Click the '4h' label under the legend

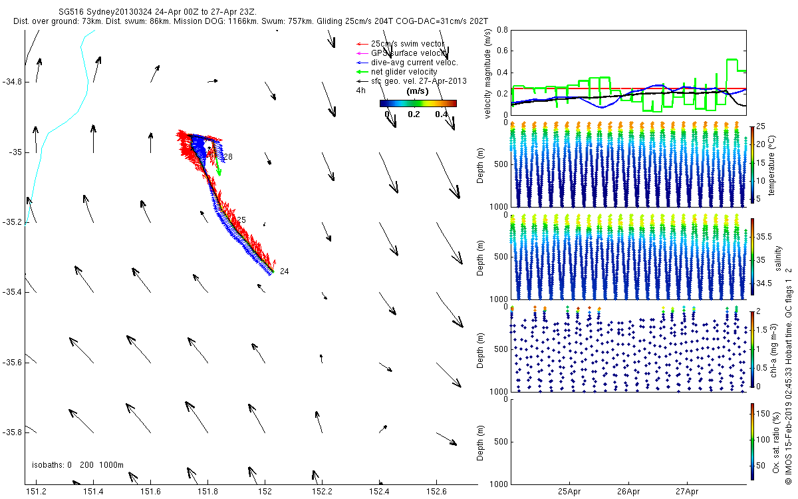pyautogui.click(x=362, y=90)
